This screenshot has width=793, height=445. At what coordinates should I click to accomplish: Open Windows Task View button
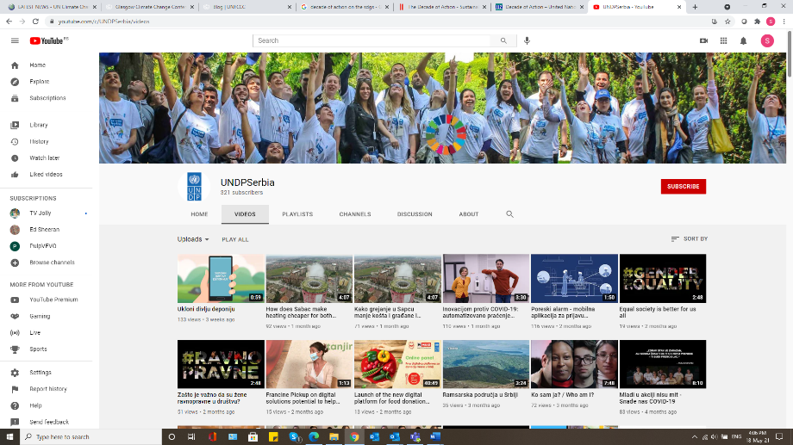[x=191, y=437]
